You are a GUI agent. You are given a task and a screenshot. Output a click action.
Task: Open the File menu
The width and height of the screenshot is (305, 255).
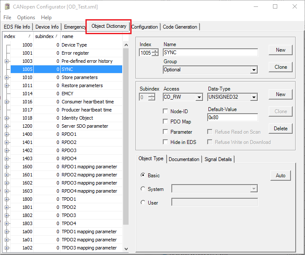coord(7,18)
